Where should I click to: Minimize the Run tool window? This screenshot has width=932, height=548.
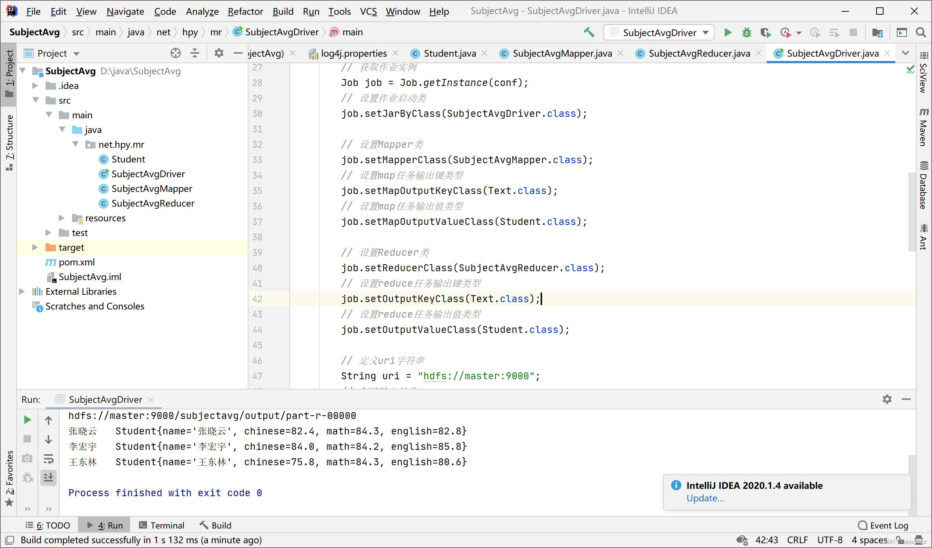(x=906, y=400)
